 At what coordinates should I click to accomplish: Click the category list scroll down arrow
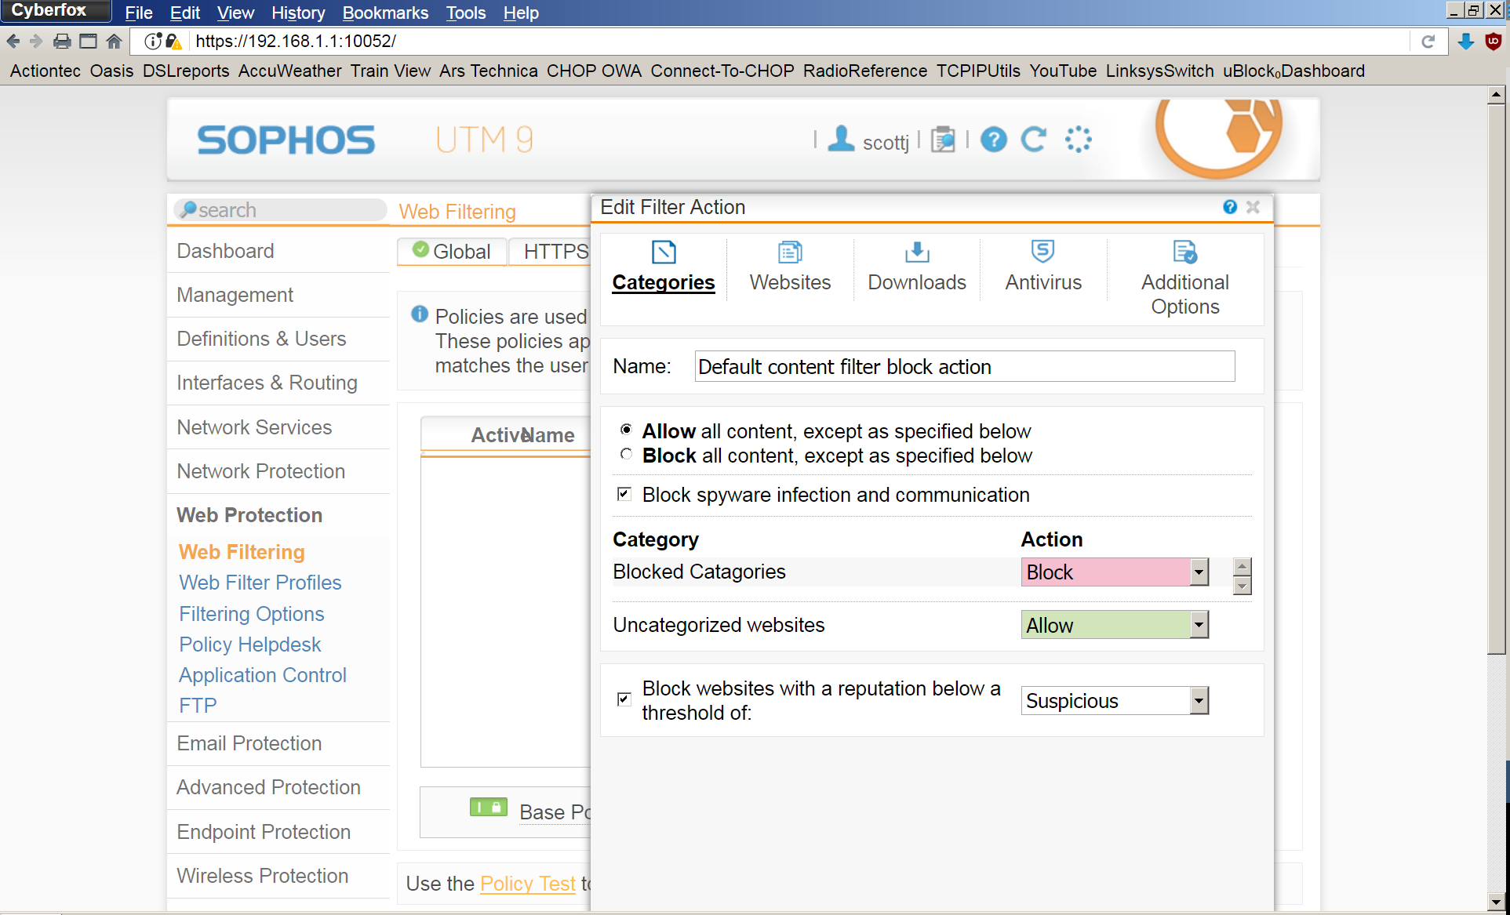pos(1242,586)
